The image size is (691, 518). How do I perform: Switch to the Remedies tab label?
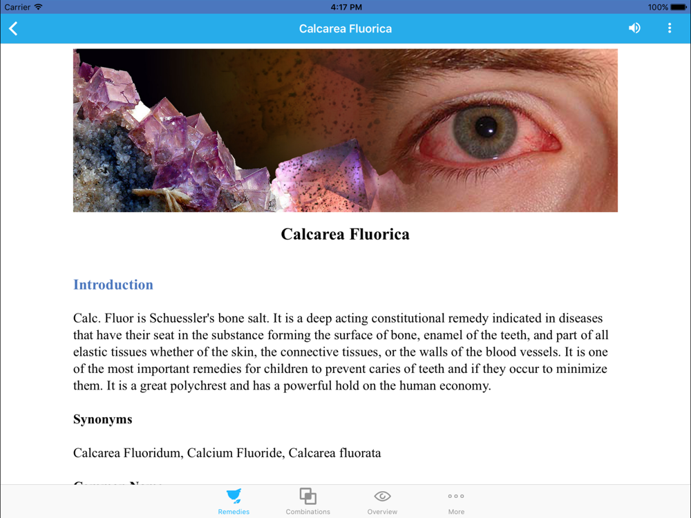coord(234,512)
